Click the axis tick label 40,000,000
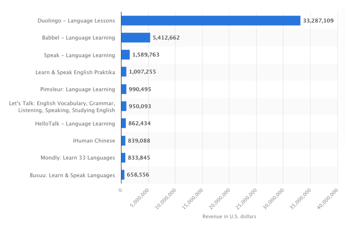Screen dimensions: 345x227 pos(327,199)
